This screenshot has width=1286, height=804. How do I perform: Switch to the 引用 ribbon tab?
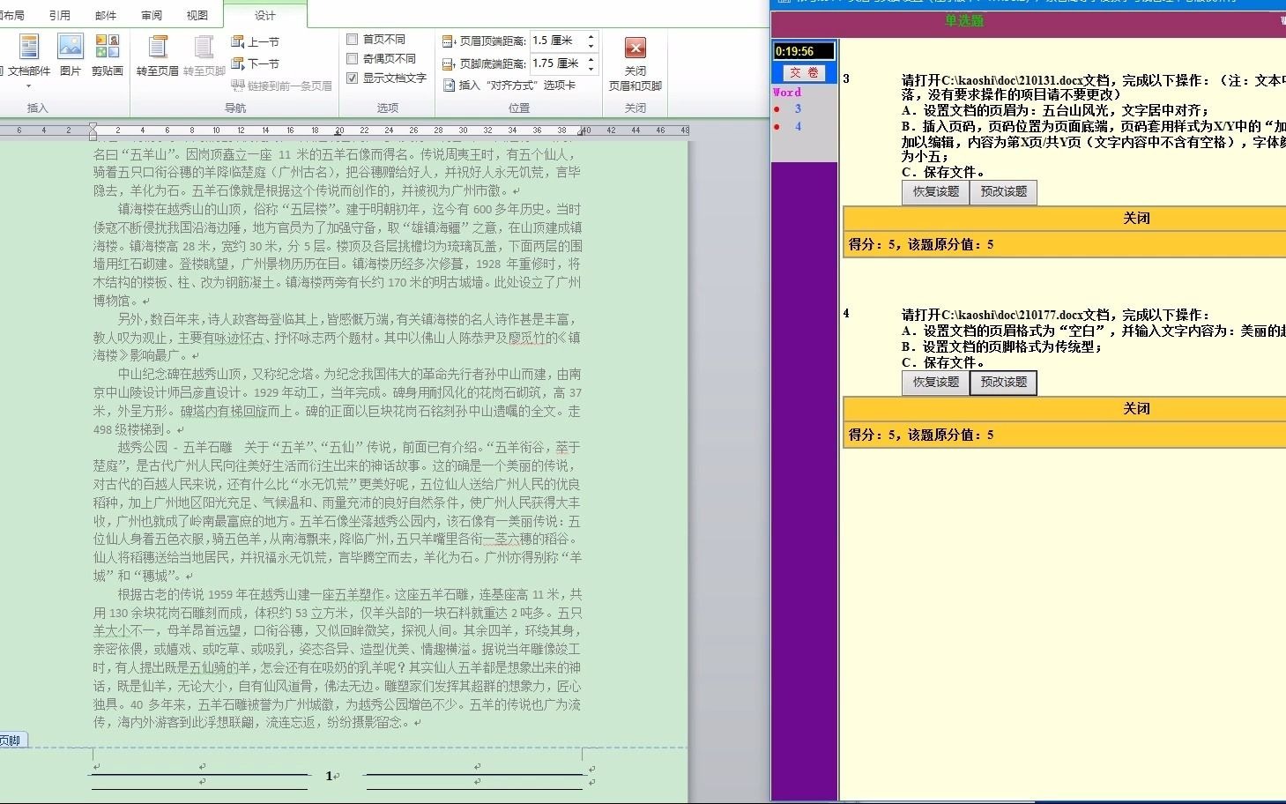click(x=60, y=15)
